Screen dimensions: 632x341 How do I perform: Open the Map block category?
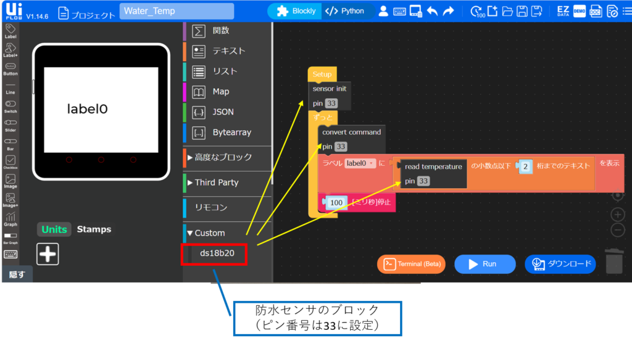(x=228, y=92)
